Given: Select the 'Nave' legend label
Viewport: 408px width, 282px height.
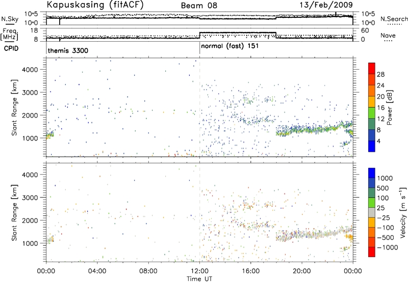Looking at the screenshot, I should 388,35.
